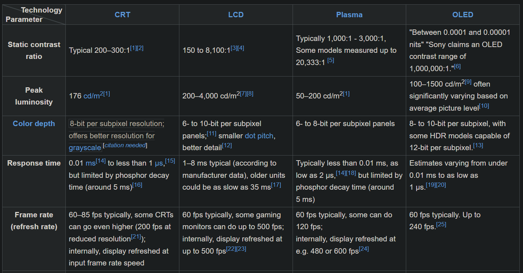Click reference [21] in CRT frame rate
The height and width of the screenshot is (273, 523).
pyautogui.click(x=136, y=237)
